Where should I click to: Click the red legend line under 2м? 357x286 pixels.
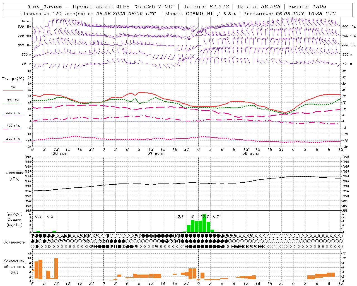[13, 90]
